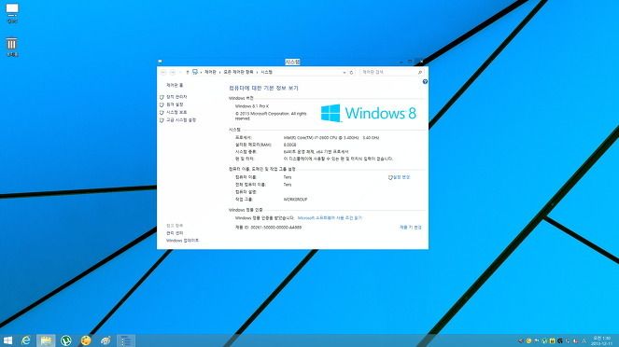The height and width of the screenshot is (347, 619).
Task: Open the computer icon on the desktop
Action: click(12, 13)
